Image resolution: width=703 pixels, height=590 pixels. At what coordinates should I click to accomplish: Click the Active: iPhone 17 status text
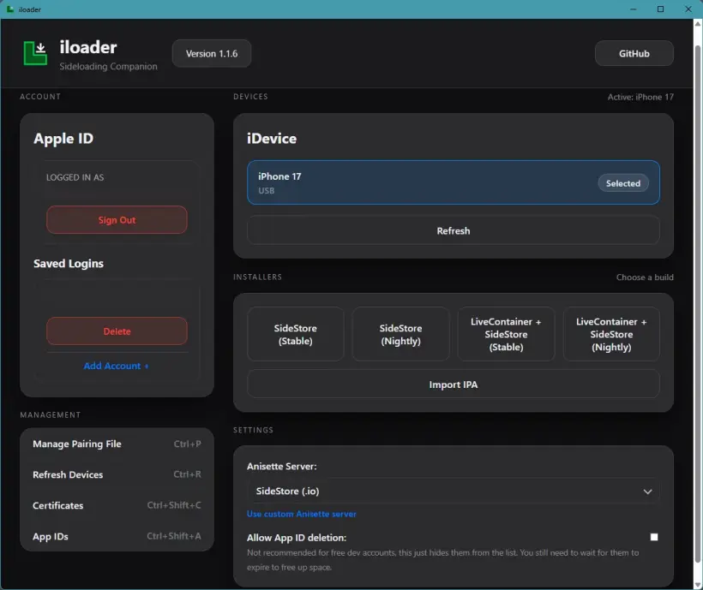[x=640, y=97]
